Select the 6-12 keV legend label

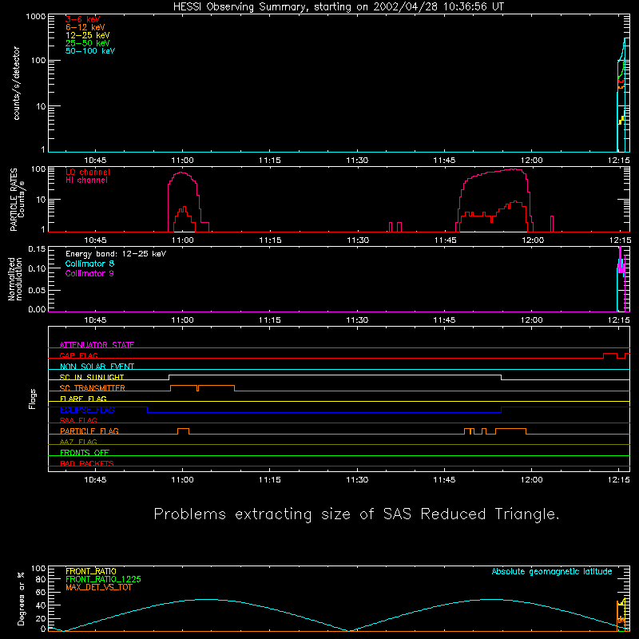[85, 27]
